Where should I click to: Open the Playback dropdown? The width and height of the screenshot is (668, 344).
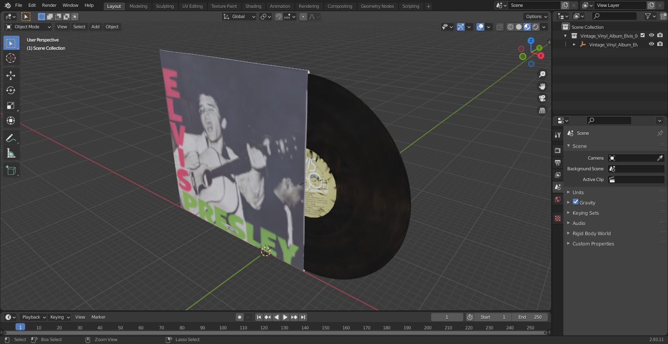(33, 317)
